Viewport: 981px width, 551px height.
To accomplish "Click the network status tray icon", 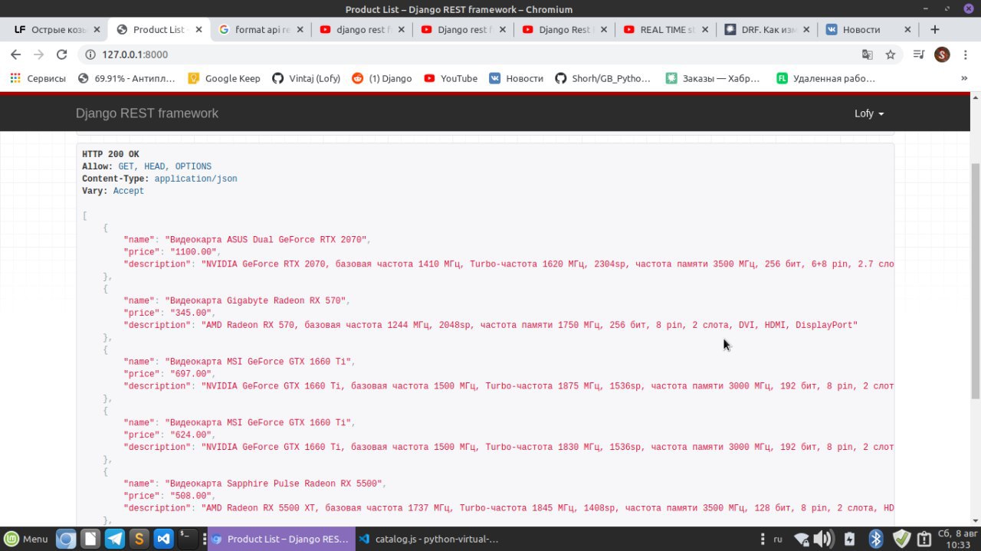I will point(801,539).
